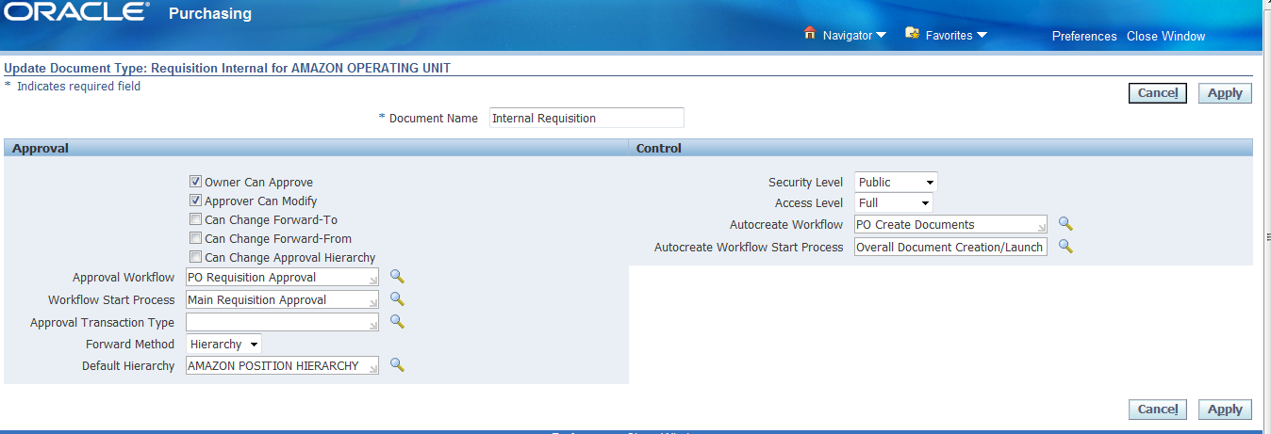Click the upper Cancel button
1271x434 pixels.
click(x=1158, y=93)
